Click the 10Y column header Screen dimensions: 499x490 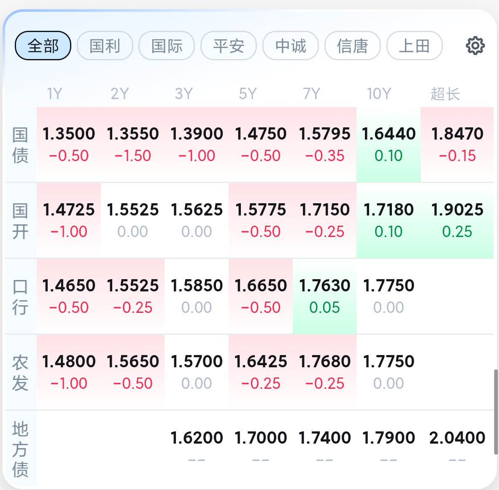(x=379, y=94)
